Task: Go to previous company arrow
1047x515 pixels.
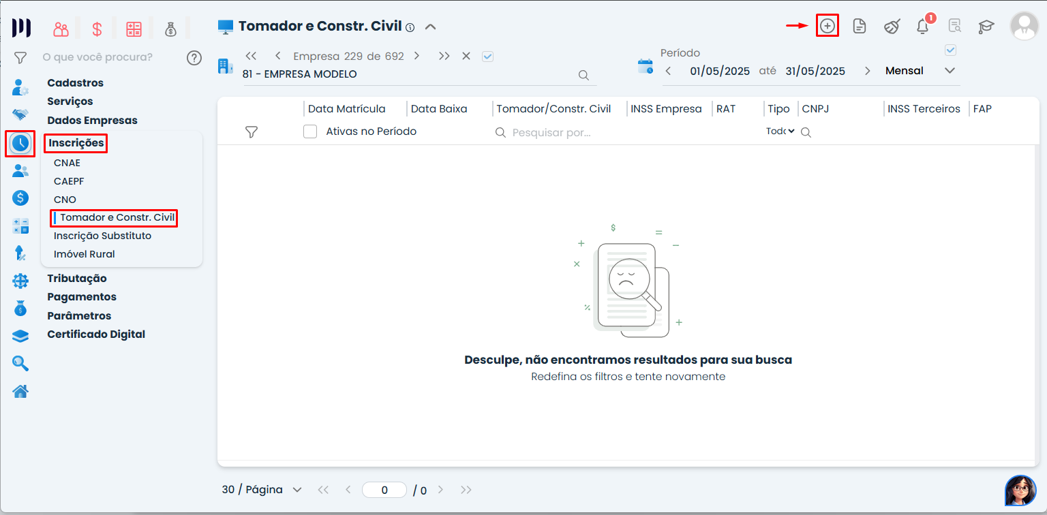Action: coord(278,56)
